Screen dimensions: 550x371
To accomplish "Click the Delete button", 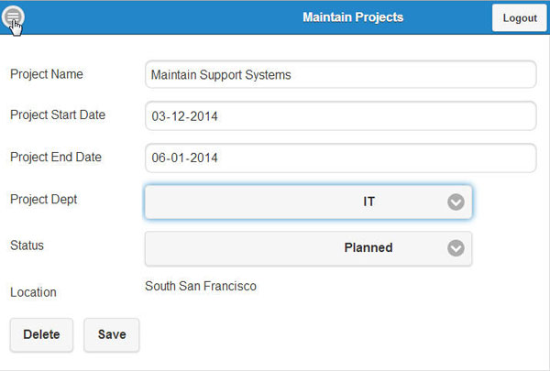I will tap(41, 335).
